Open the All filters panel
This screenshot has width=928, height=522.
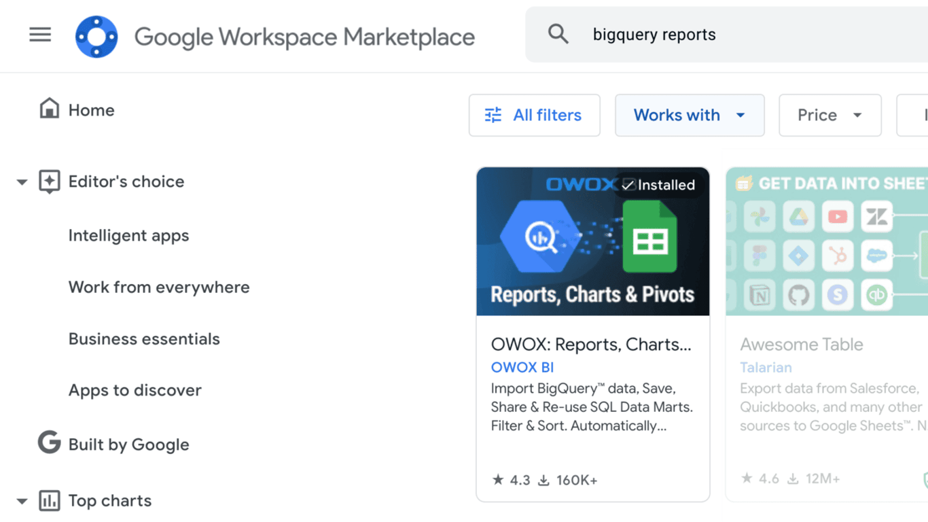click(534, 115)
